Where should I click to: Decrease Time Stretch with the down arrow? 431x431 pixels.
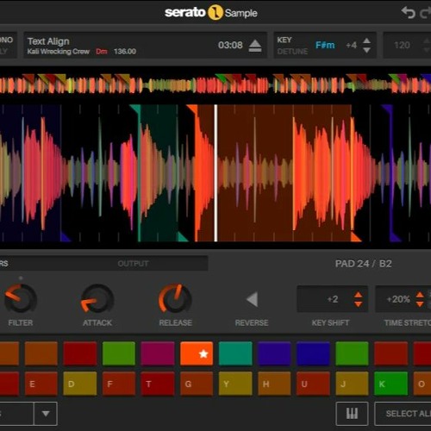pyautogui.click(x=420, y=304)
